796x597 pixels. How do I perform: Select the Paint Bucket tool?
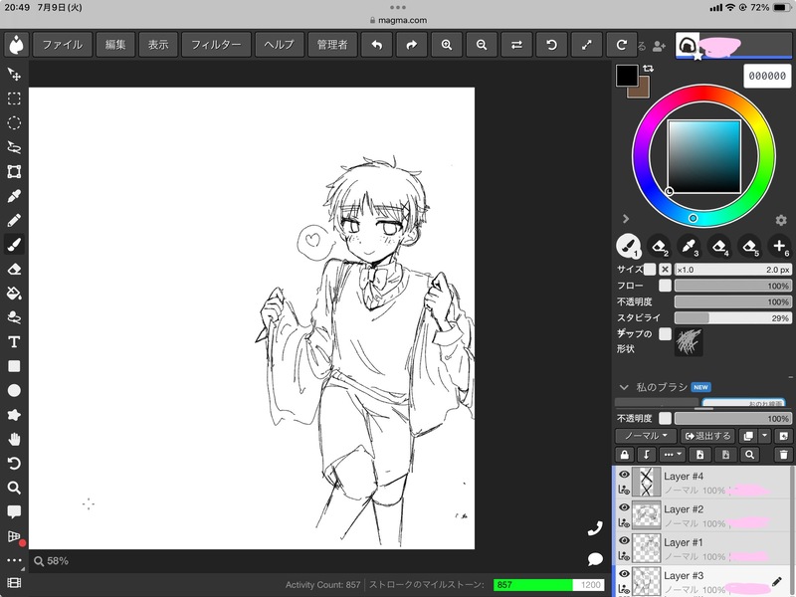click(14, 294)
